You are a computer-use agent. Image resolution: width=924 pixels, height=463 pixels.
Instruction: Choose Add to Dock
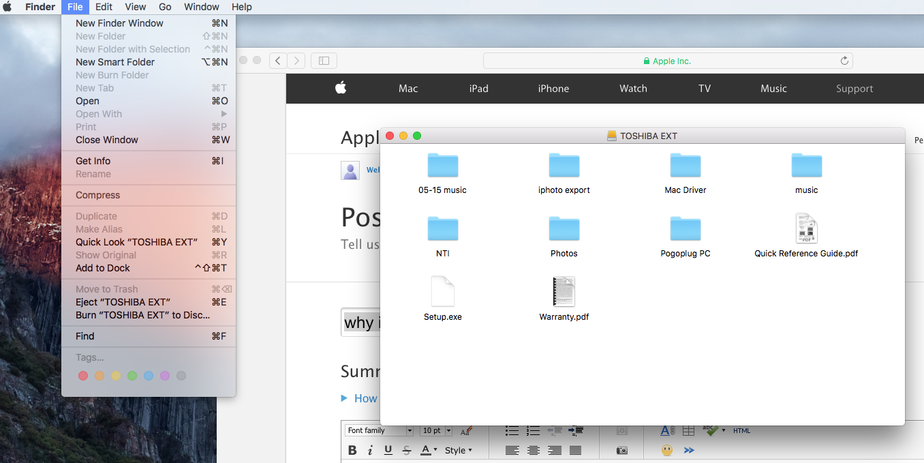(149, 268)
